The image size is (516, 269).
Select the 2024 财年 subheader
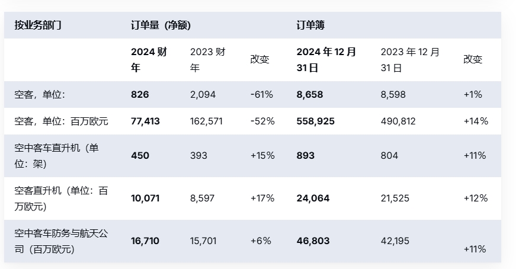(x=149, y=59)
